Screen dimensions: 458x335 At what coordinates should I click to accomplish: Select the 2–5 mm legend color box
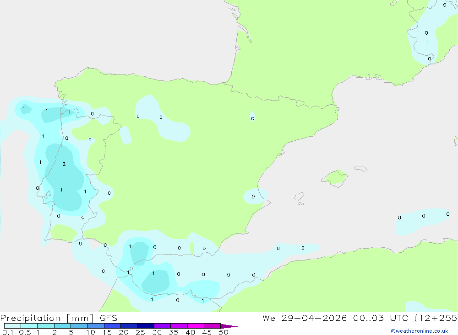(62, 326)
